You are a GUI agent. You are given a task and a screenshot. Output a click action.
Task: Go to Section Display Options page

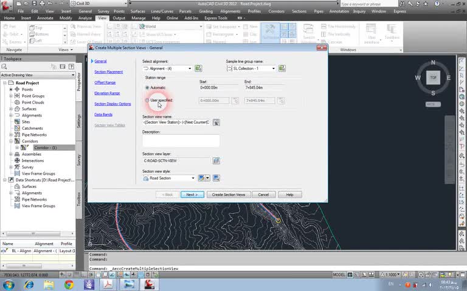click(x=112, y=104)
